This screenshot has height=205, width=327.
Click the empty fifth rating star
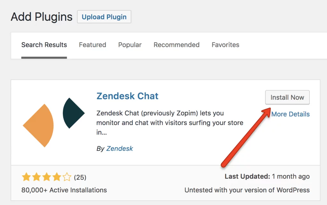pos(67,177)
